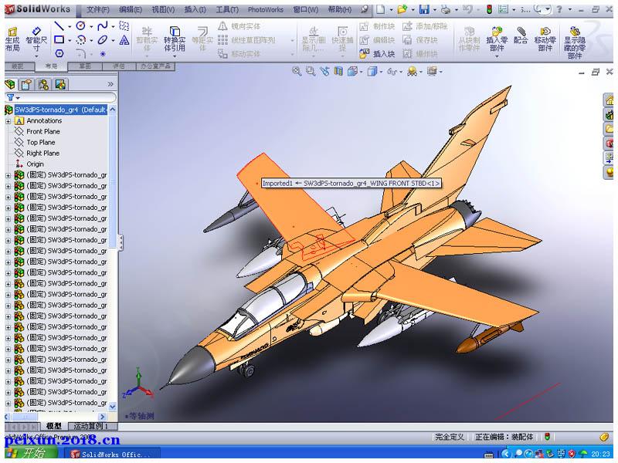Click 插入块 Insert Block tool
This screenshot has height=463, width=618.
tap(377, 53)
